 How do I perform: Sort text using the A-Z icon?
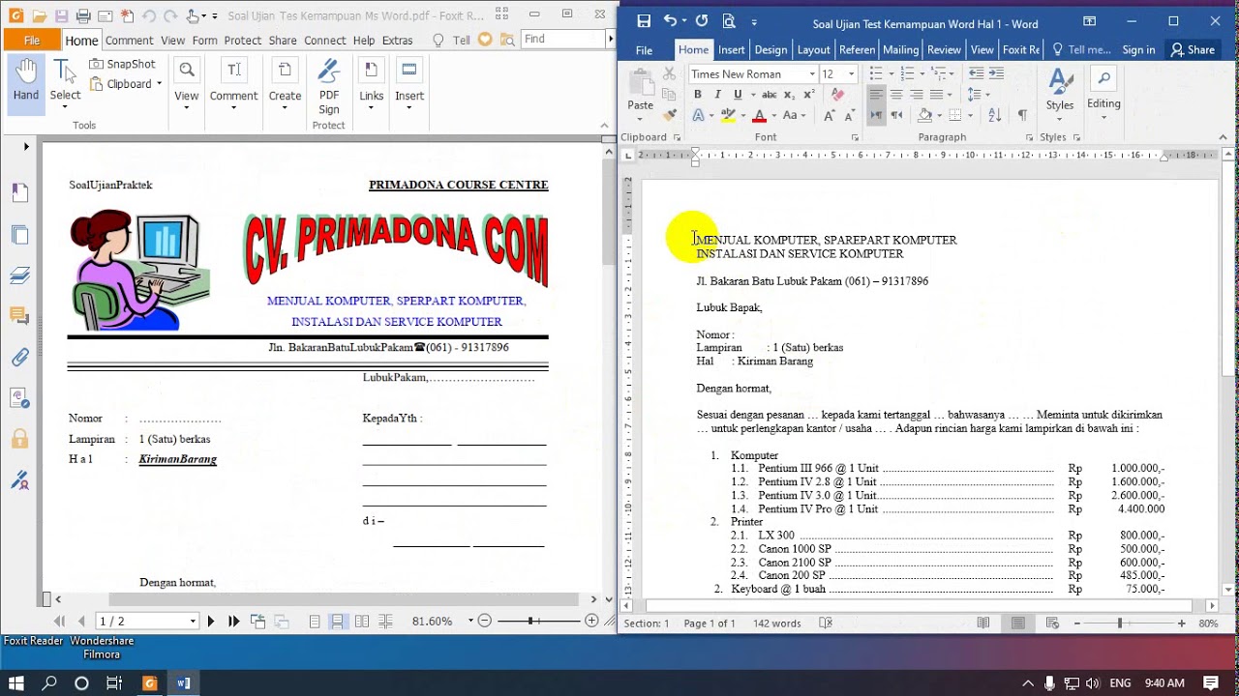995,115
